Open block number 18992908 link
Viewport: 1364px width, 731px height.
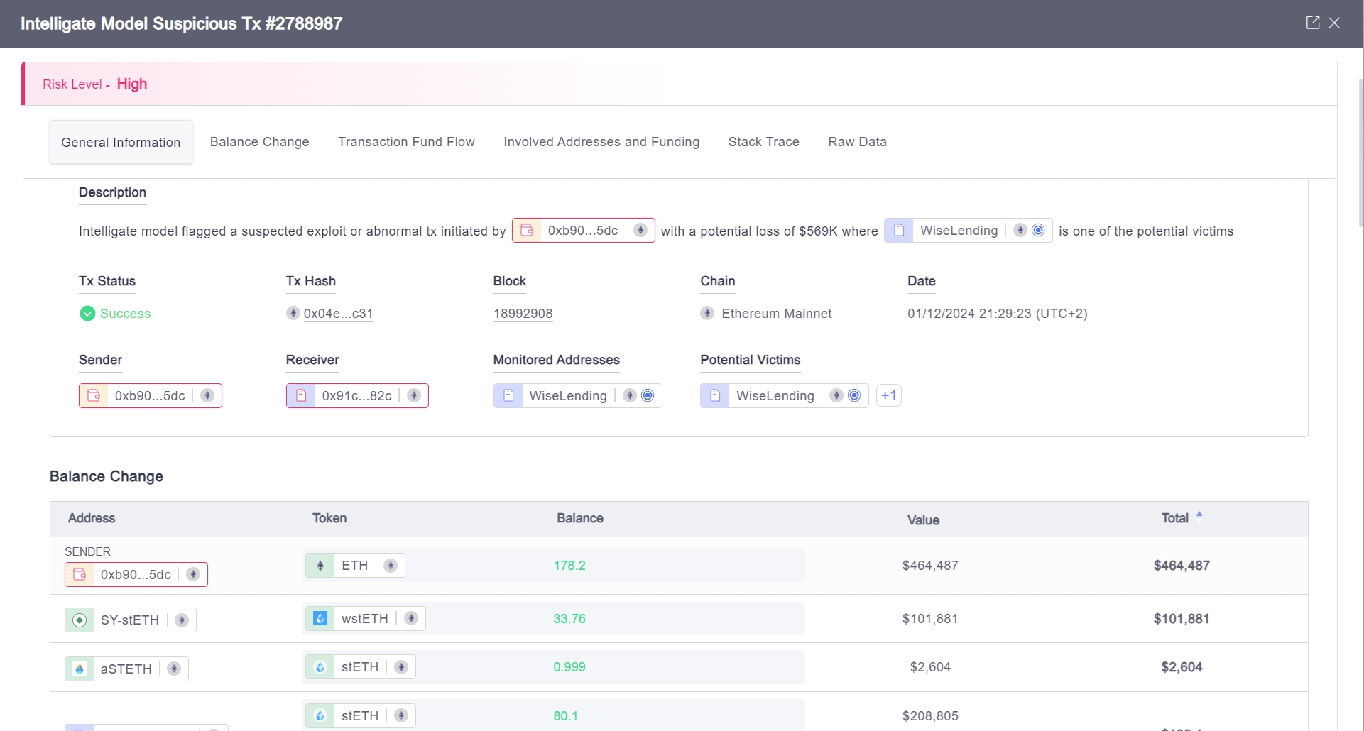pos(523,314)
